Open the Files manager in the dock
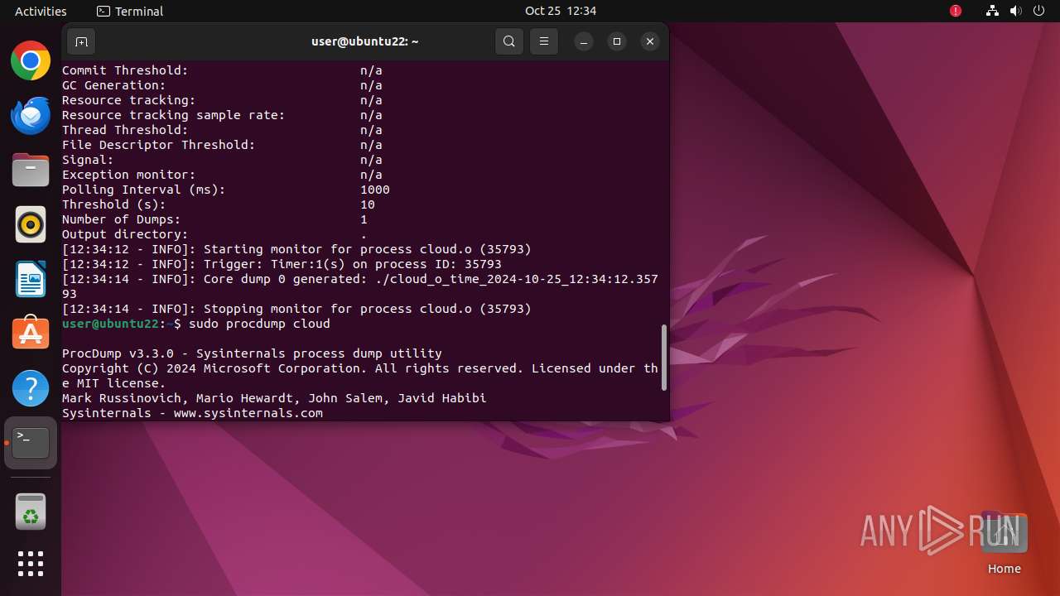 tap(31, 171)
